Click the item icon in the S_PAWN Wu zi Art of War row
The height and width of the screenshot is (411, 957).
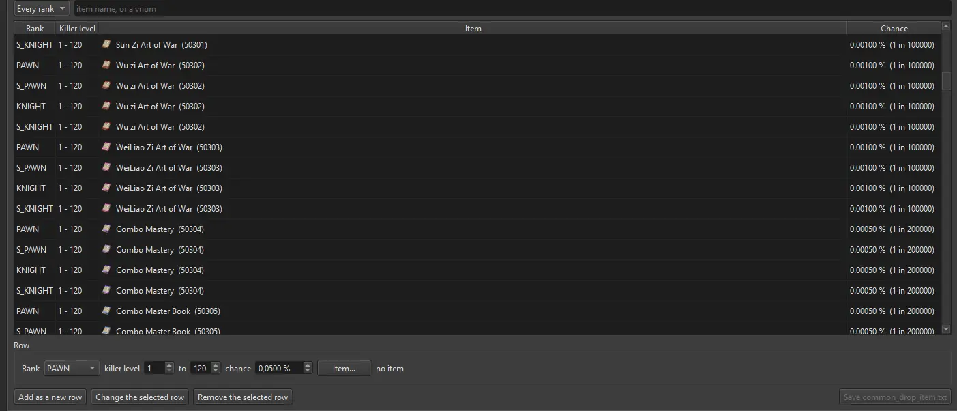tap(106, 85)
